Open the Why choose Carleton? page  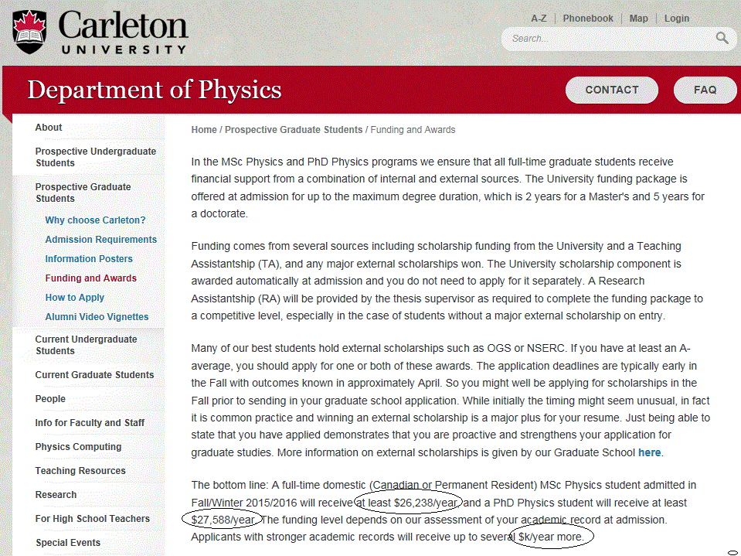[96, 220]
